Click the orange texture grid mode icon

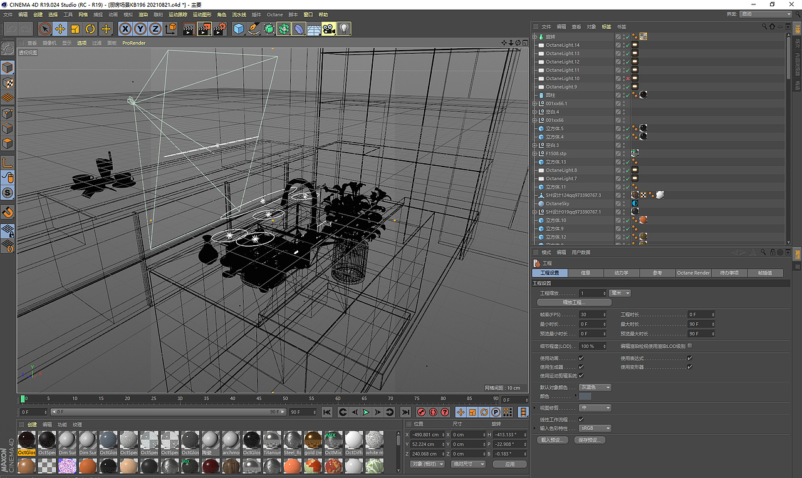coord(8,98)
